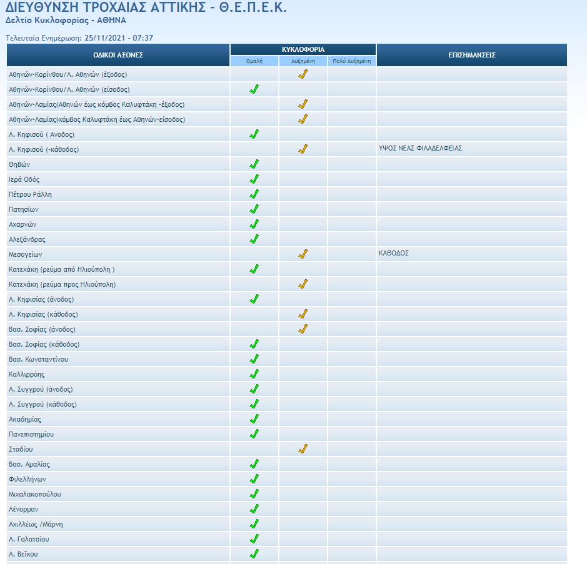The image size is (587, 564).
Task: Click the orange checkmark for Κατεχάκη (ρεύμα προς Ηλιούπολη)
Action: pyautogui.click(x=303, y=284)
